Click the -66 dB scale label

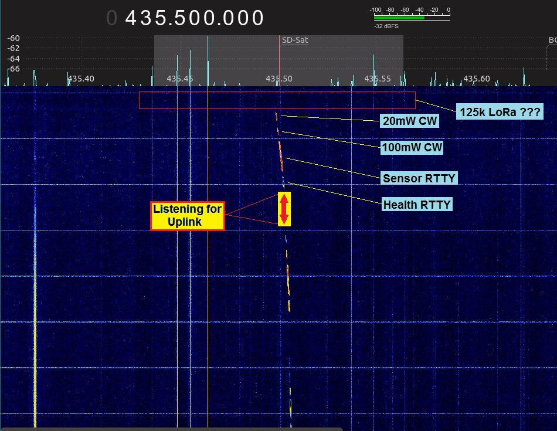[x=13, y=69]
